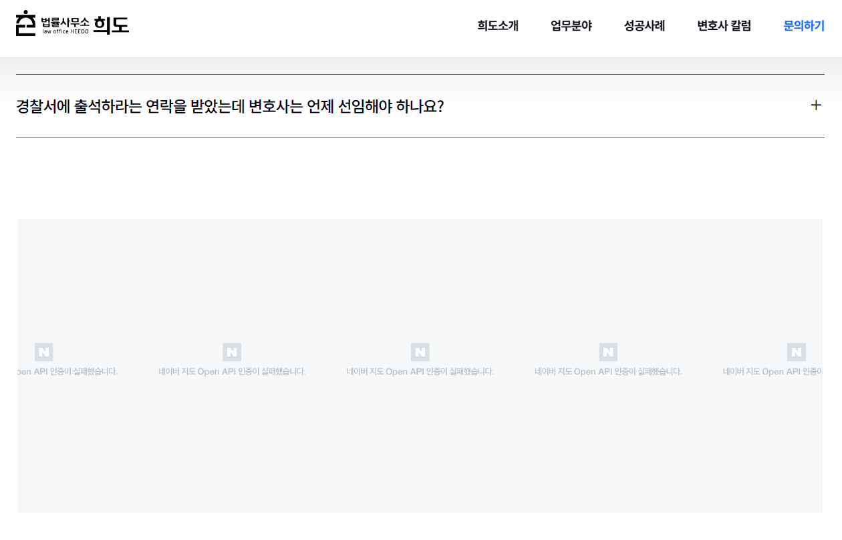Click the plus sign beside the FAQ
The height and width of the screenshot is (540, 842).
816,105
